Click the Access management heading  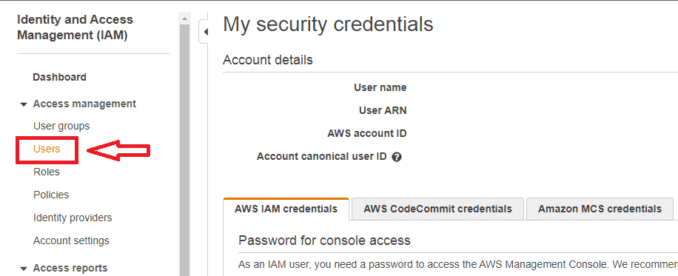coord(84,104)
